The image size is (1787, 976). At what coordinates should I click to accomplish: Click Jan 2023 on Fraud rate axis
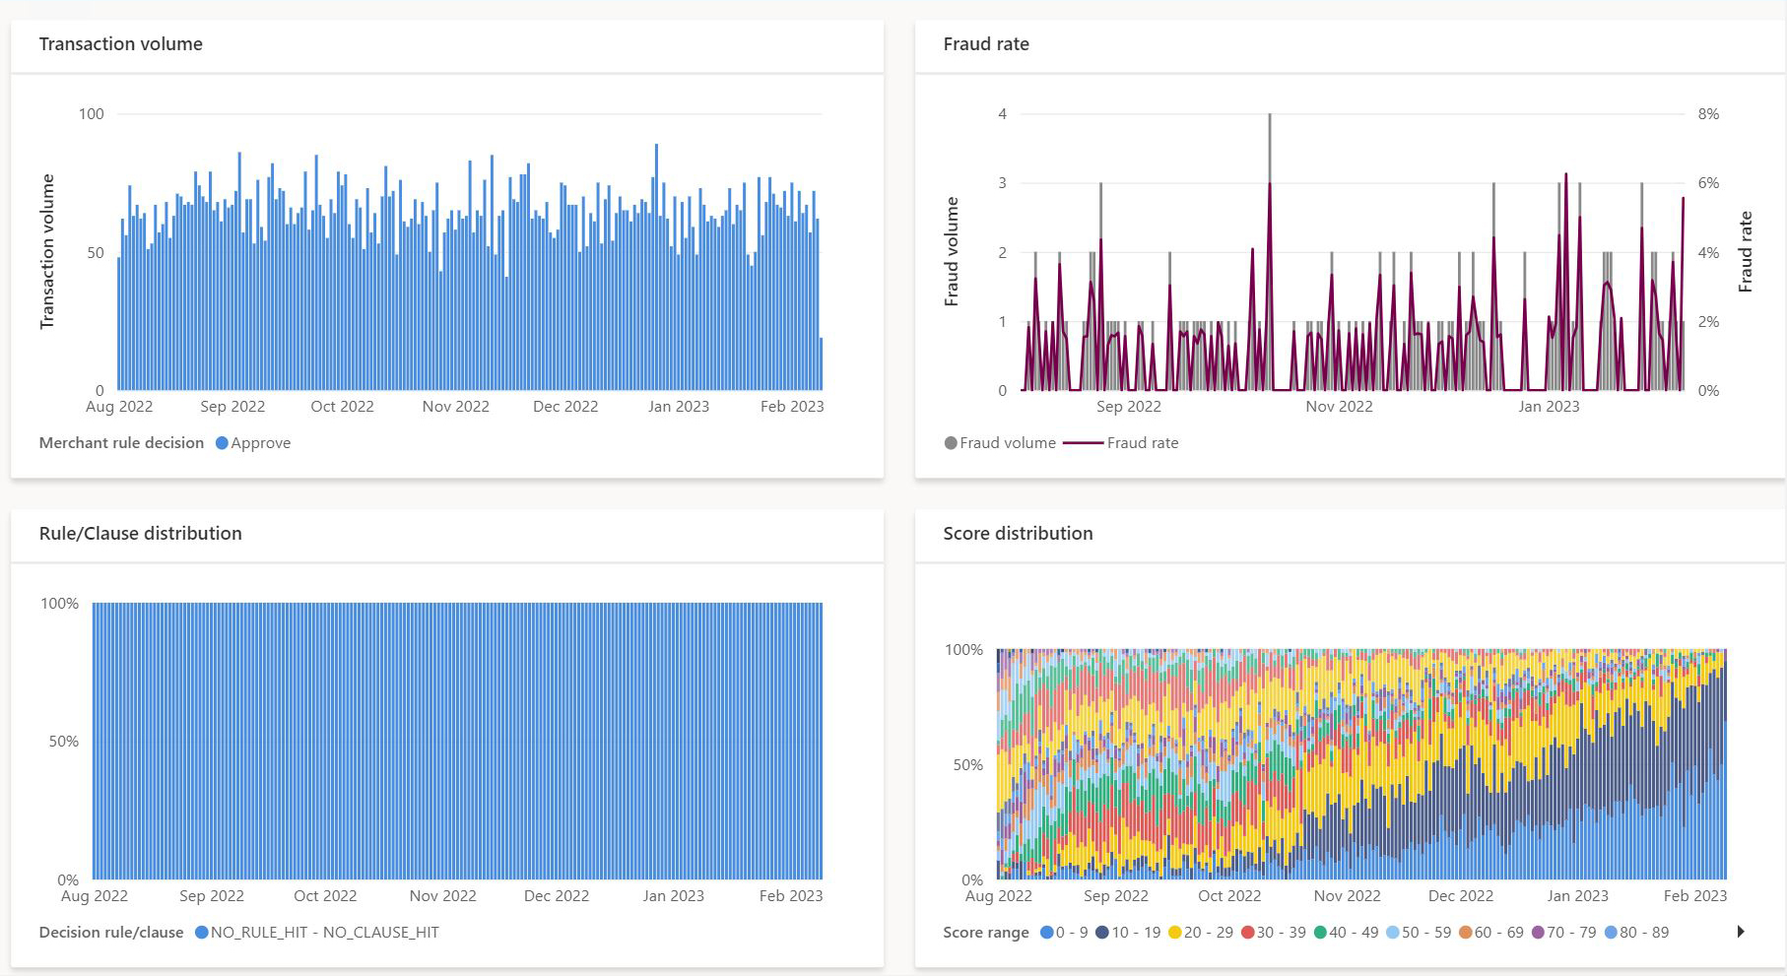pyautogui.click(x=1549, y=407)
